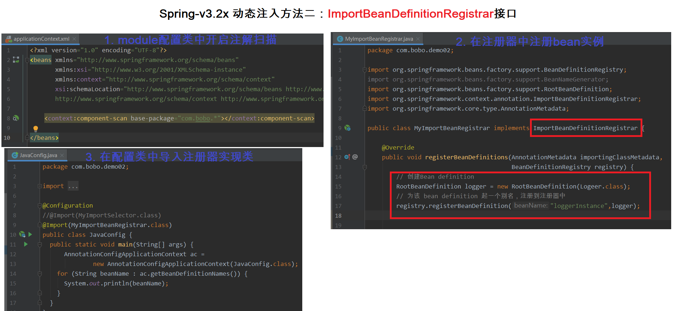Click the Spring bean gutter icon beside JavaConfig class
Screen dimensions: 682x311
pyautogui.click(x=22, y=235)
